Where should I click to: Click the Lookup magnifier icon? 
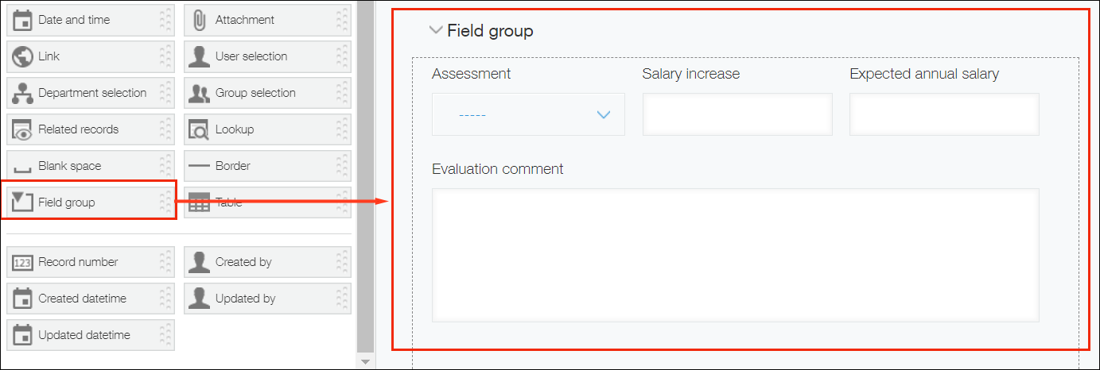coord(200,129)
